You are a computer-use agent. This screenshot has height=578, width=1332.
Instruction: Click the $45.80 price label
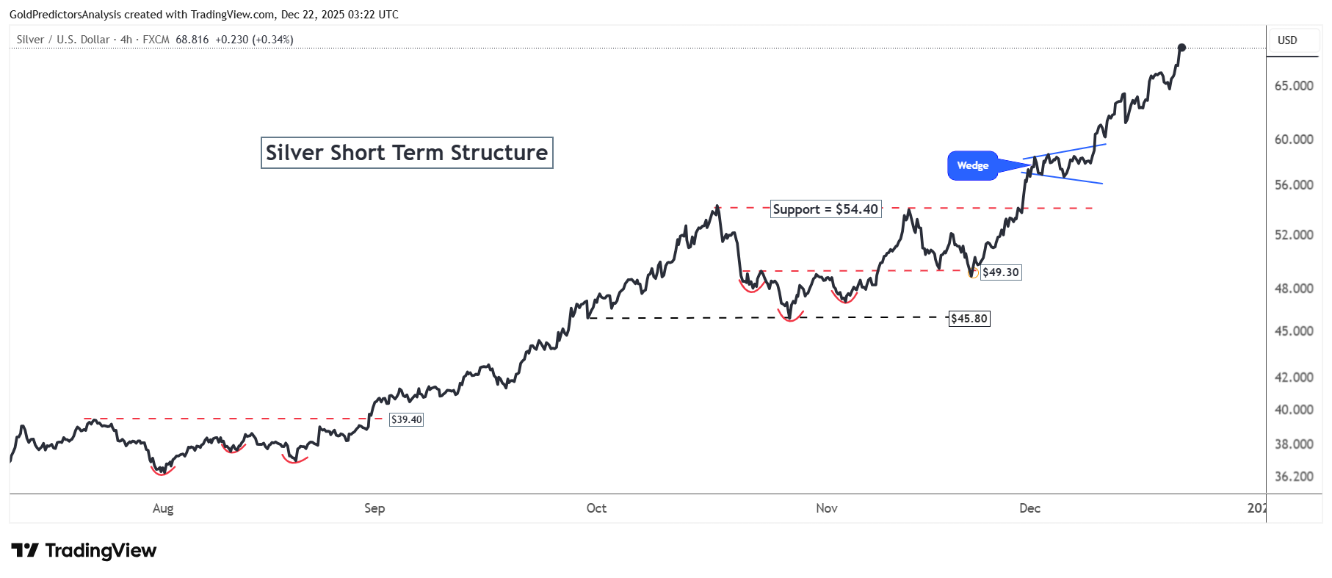click(969, 319)
